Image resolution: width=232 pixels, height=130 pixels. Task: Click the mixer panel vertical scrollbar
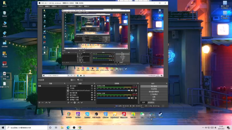click(x=139, y=94)
